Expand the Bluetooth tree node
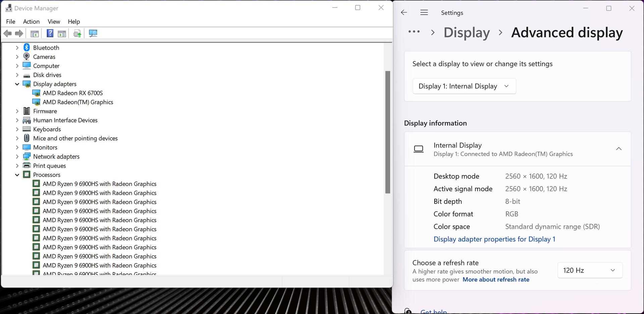This screenshot has height=314, width=644. pyautogui.click(x=17, y=48)
